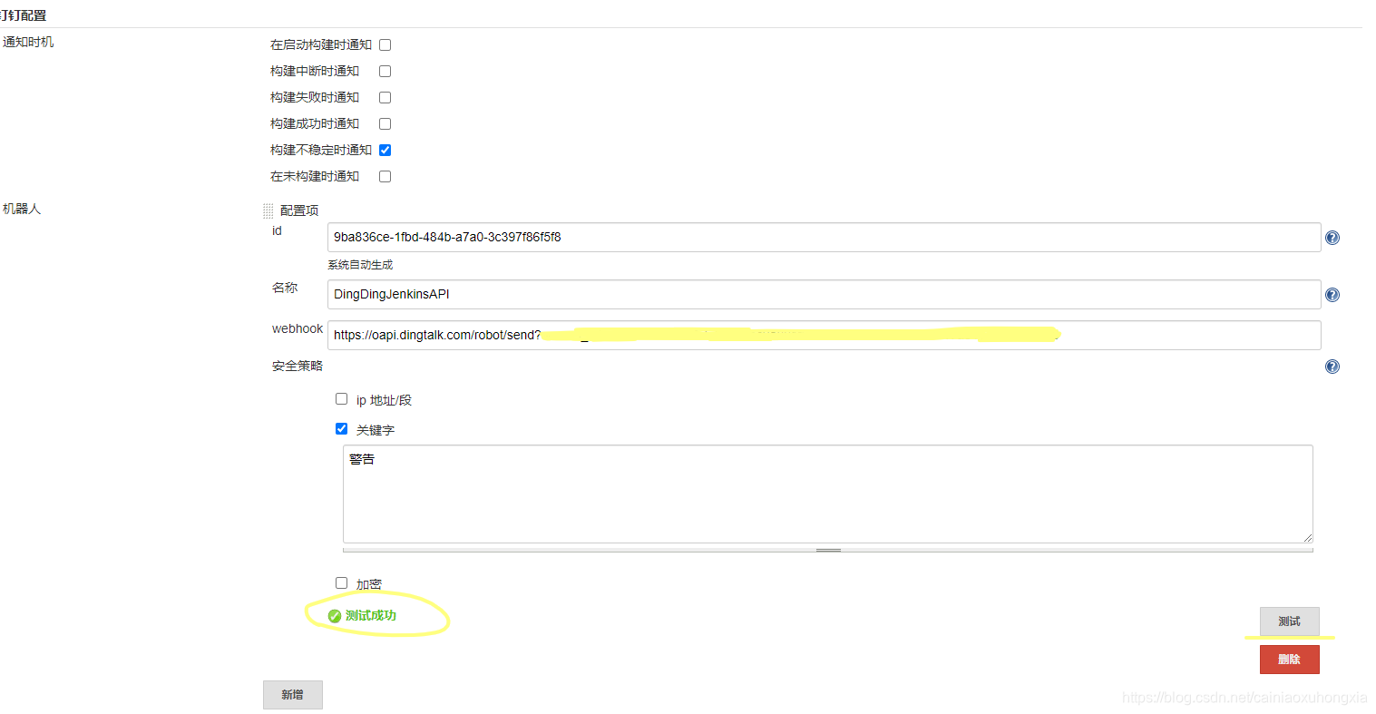Enable 构建中断时通知 checkbox
The image size is (1376, 714).
(x=385, y=71)
